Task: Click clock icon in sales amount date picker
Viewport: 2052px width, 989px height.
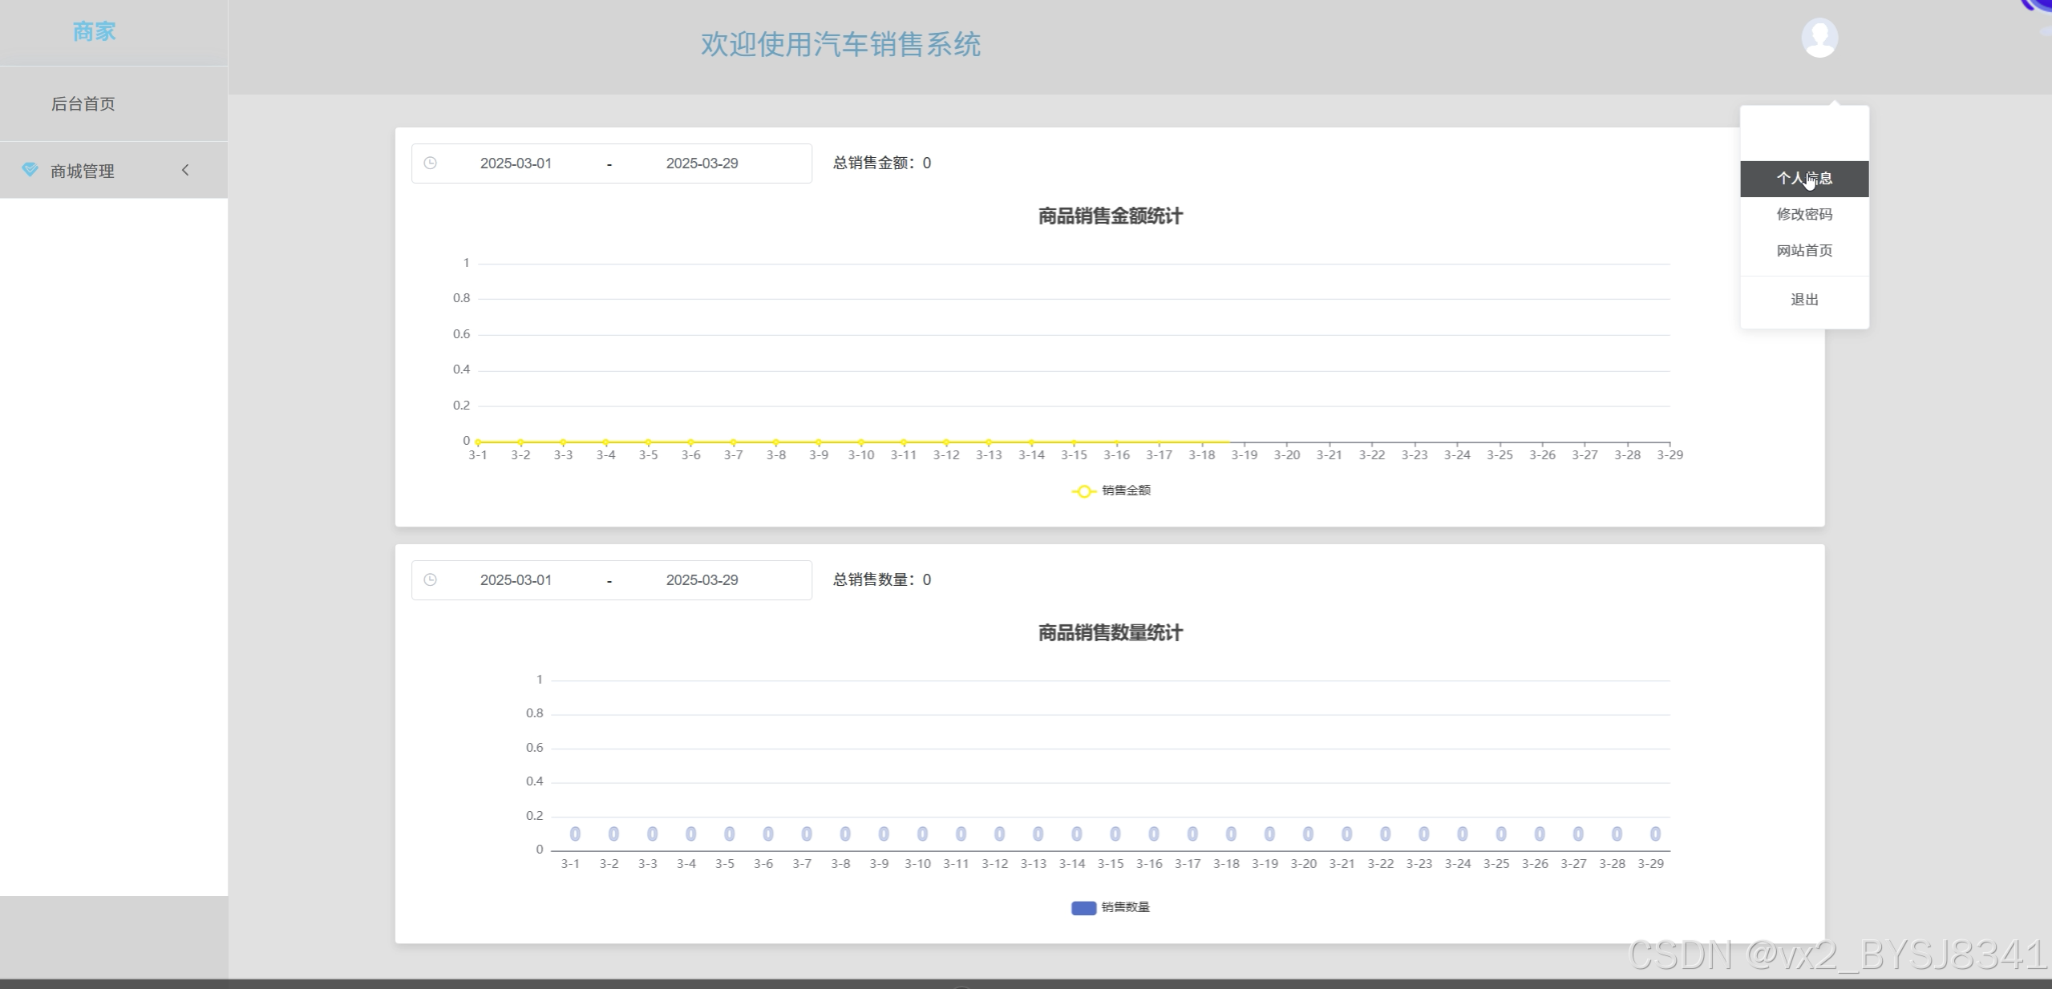Action: click(x=431, y=163)
